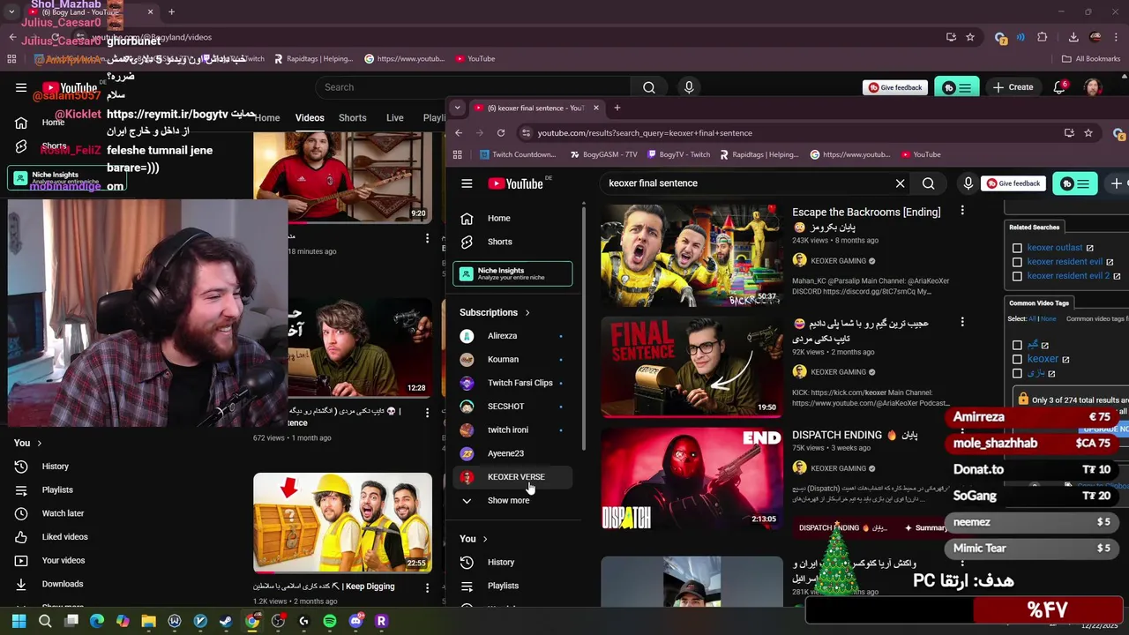Expand Show more subscriptions
The image size is (1129, 635).
512,500
